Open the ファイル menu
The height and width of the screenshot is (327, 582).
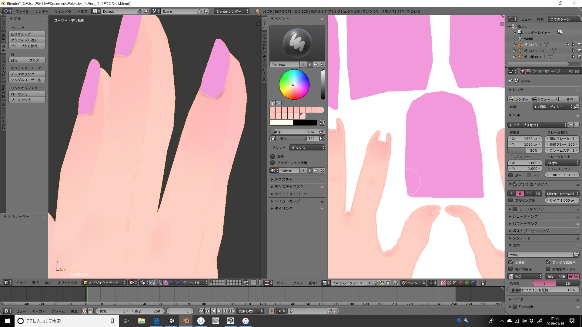[22, 11]
